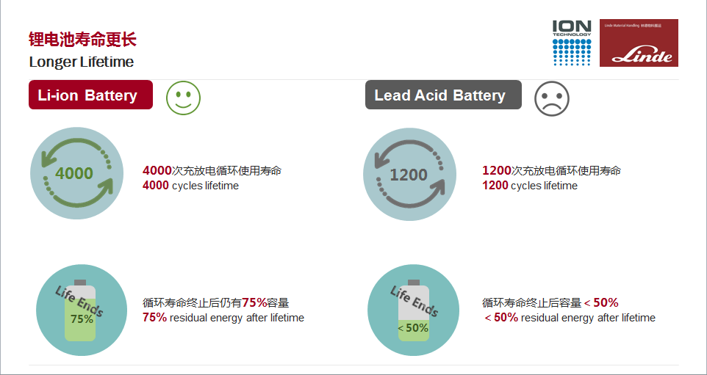Click the 循环寿命终止后容量 < 50% text
This screenshot has height=375, width=707.
[x=550, y=302]
